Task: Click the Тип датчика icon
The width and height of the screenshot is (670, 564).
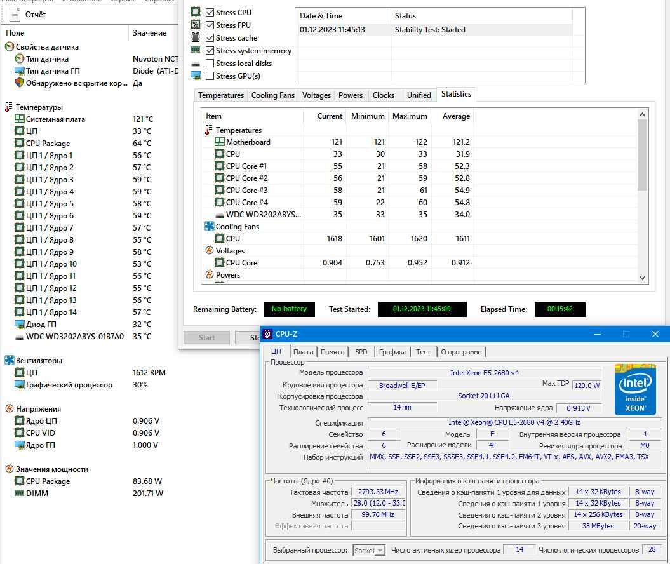Action: [x=19, y=58]
